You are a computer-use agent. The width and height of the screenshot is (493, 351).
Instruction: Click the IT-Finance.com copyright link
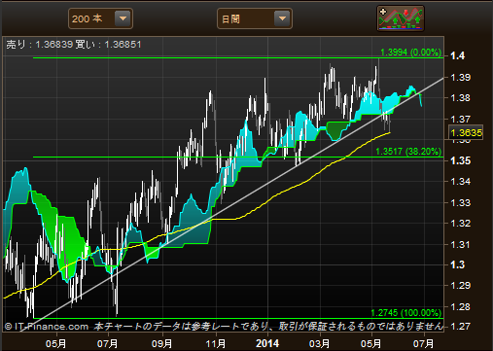pyautogui.click(x=47, y=327)
